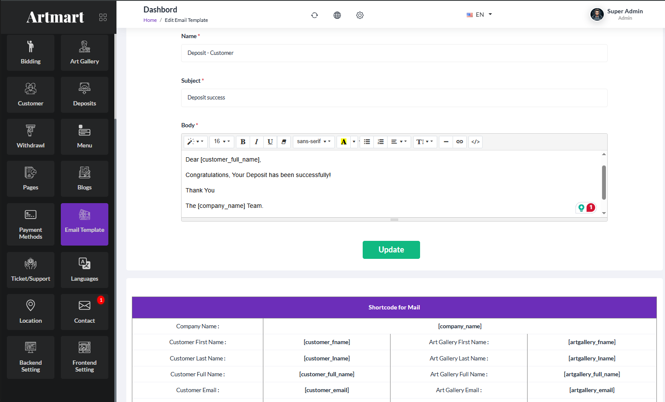Screen dimensions: 665x402
Task: Click the globe icon in the header
Action: tap(337, 15)
